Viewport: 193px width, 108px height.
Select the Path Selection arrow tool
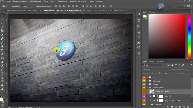point(2,77)
